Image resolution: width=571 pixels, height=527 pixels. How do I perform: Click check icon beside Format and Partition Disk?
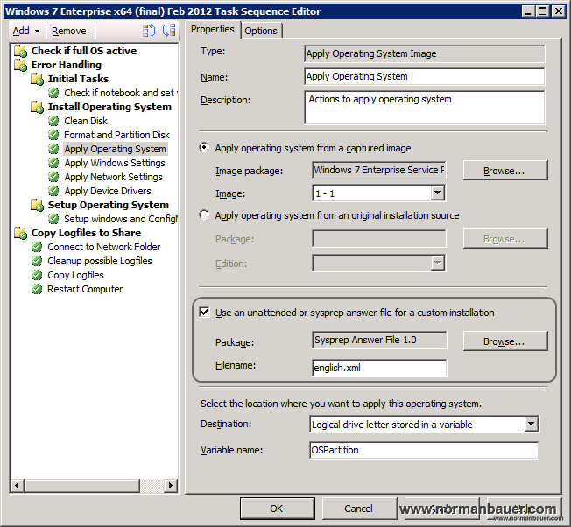pos(53,135)
